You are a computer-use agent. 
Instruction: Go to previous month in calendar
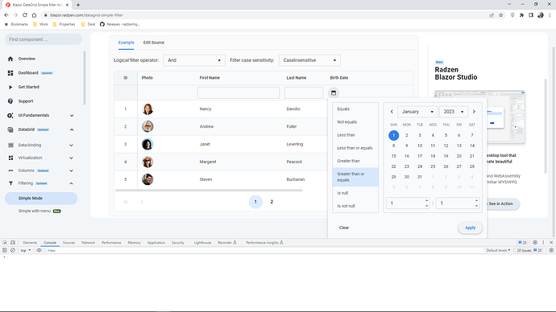(392, 112)
